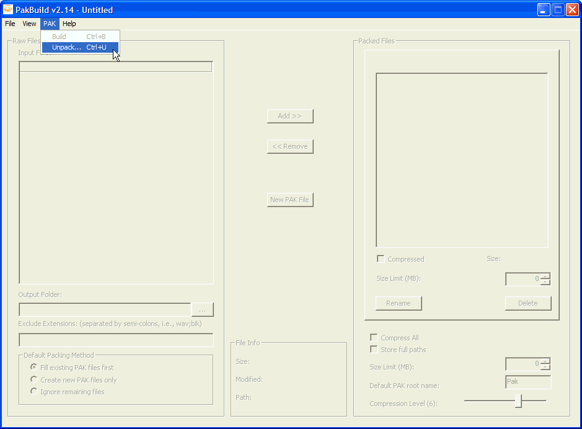
Task: Select Fill existing PAK files first option
Action: click(34, 367)
